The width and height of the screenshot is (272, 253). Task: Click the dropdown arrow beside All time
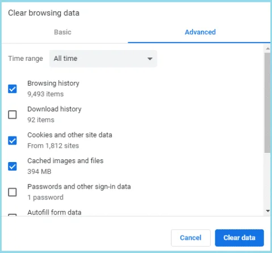[150, 59]
